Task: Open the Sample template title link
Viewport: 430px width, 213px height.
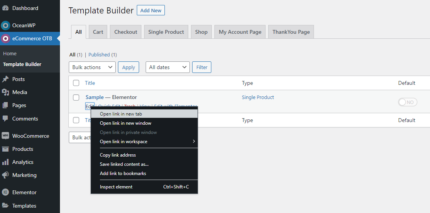Action: coord(95,97)
